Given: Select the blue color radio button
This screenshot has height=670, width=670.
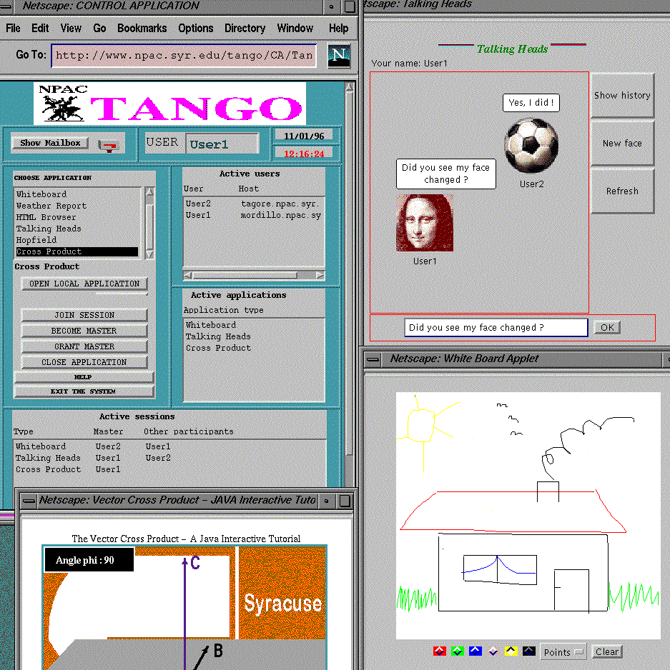Looking at the screenshot, I should point(476,651).
